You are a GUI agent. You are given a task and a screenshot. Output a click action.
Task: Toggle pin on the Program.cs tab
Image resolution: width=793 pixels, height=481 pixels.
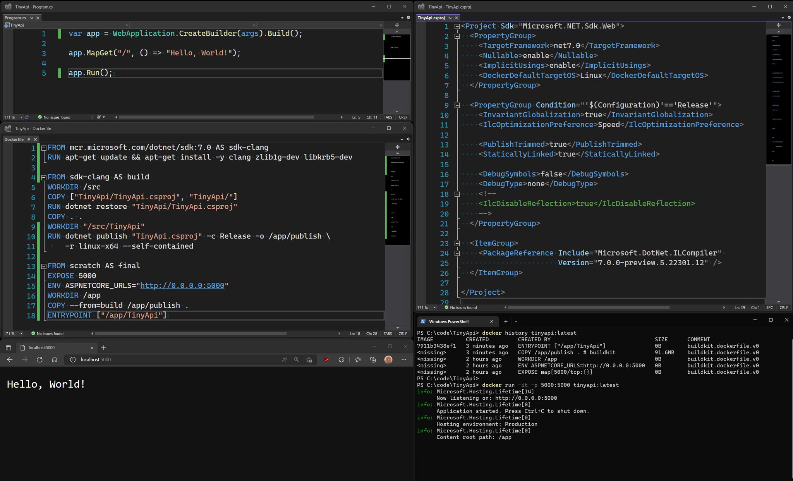point(31,18)
